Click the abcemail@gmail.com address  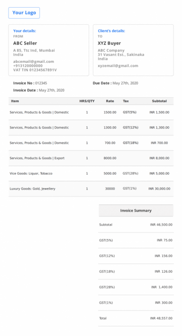(33, 61)
